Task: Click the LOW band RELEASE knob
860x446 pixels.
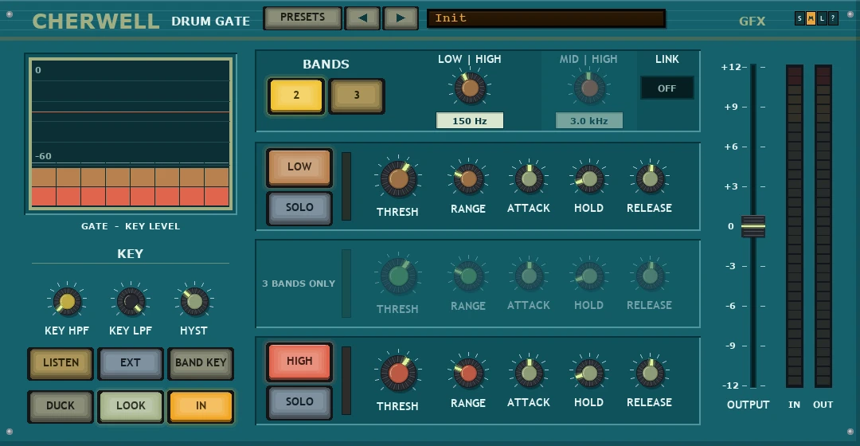Action: coord(650,178)
